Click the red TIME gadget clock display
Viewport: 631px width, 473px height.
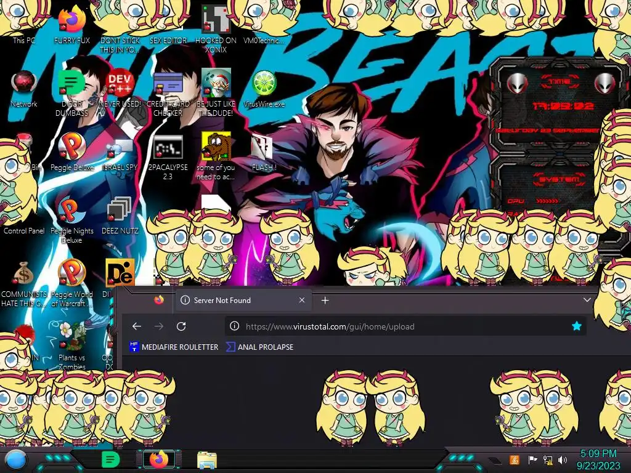[x=563, y=106]
